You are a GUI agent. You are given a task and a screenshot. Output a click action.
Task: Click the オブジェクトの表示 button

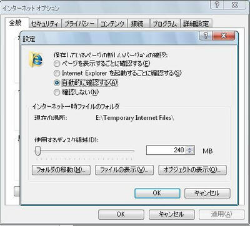click(x=192, y=170)
